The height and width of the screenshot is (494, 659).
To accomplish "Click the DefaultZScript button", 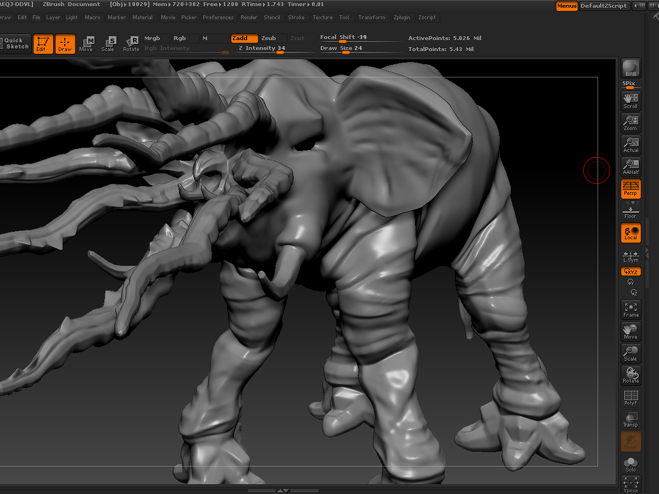I will [604, 6].
